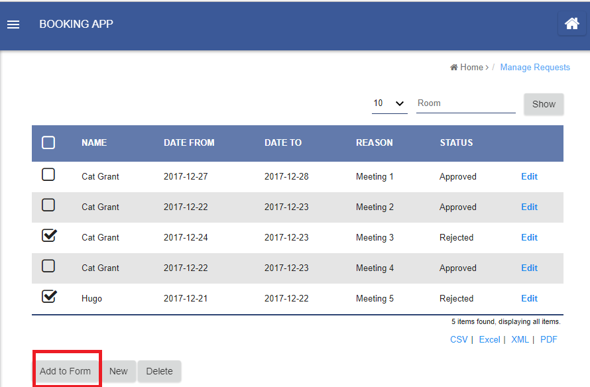Toggle the select-all header checkbox

[x=48, y=142]
